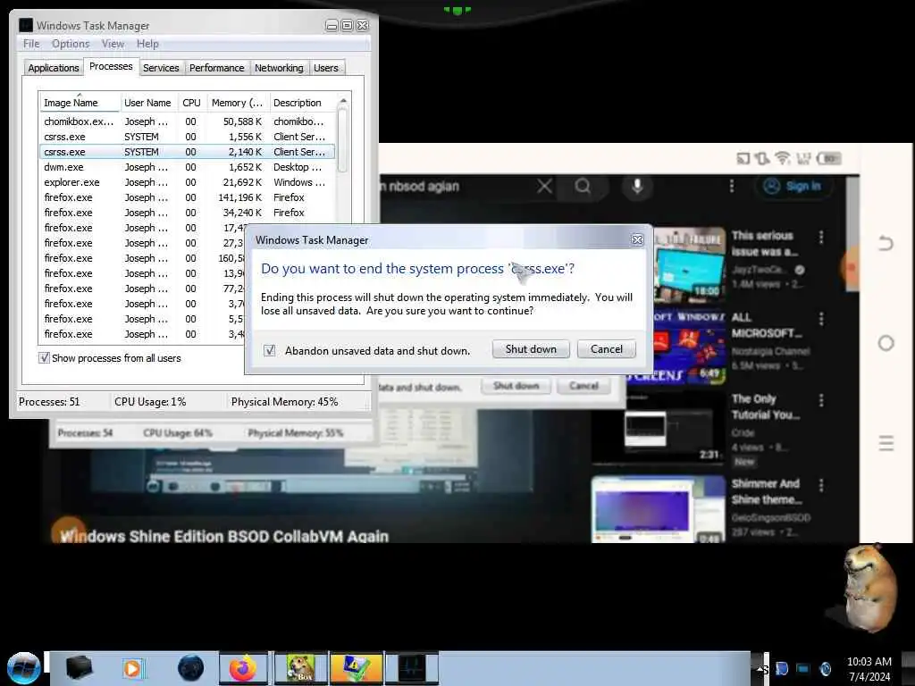The width and height of the screenshot is (915, 686).
Task: Click Cancel in the csrss.exe dialog
Action: pyautogui.click(x=607, y=349)
